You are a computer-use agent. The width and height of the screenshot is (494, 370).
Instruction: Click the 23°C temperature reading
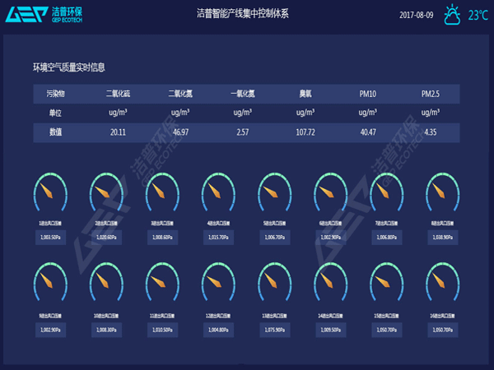click(478, 16)
